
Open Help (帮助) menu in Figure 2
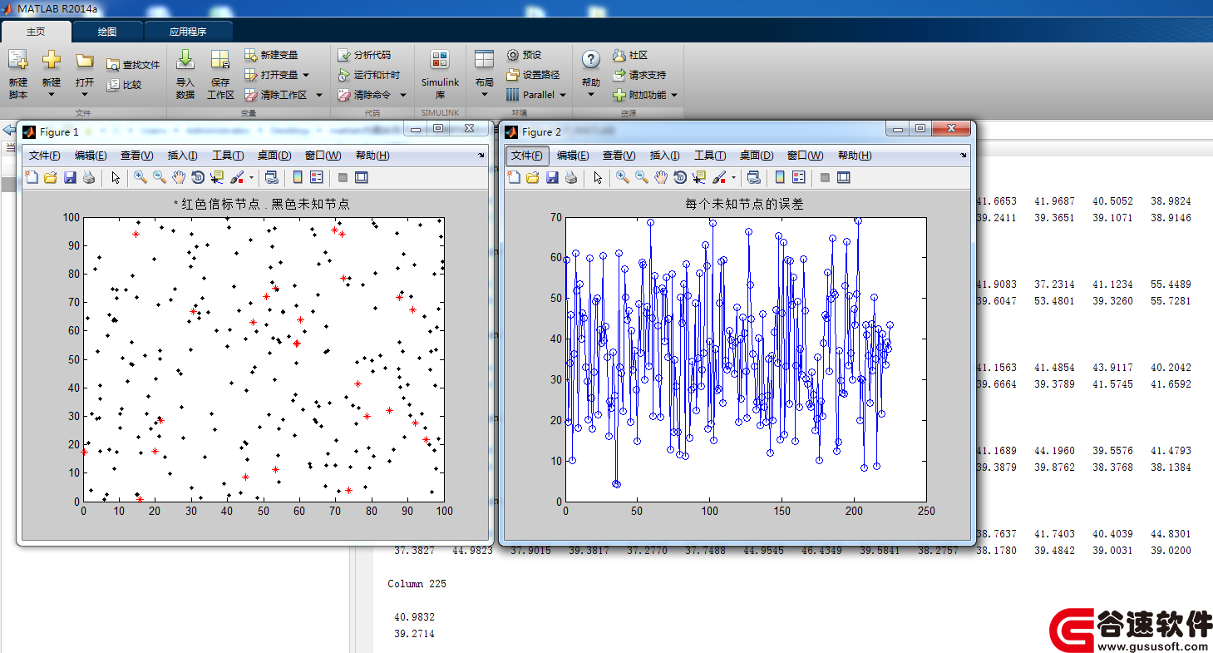click(855, 156)
